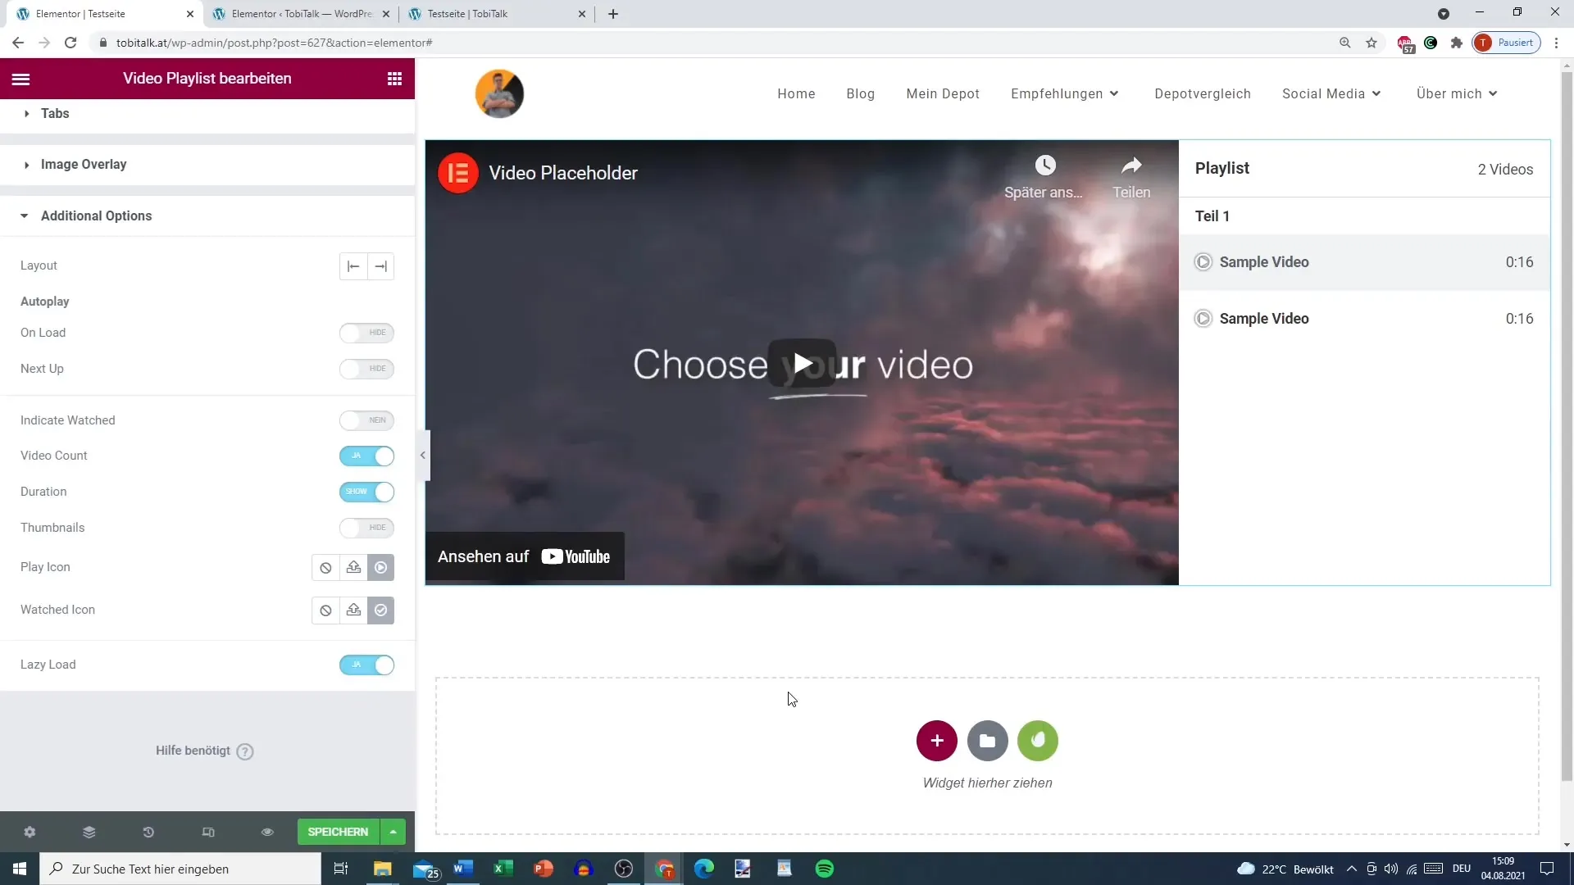
Task: Select second Sample Video in playlist
Action: coord(1364,319)
